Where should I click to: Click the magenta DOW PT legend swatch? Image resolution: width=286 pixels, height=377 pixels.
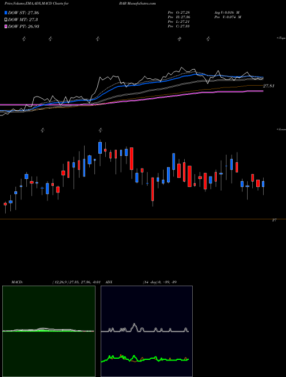click(6, 26)
